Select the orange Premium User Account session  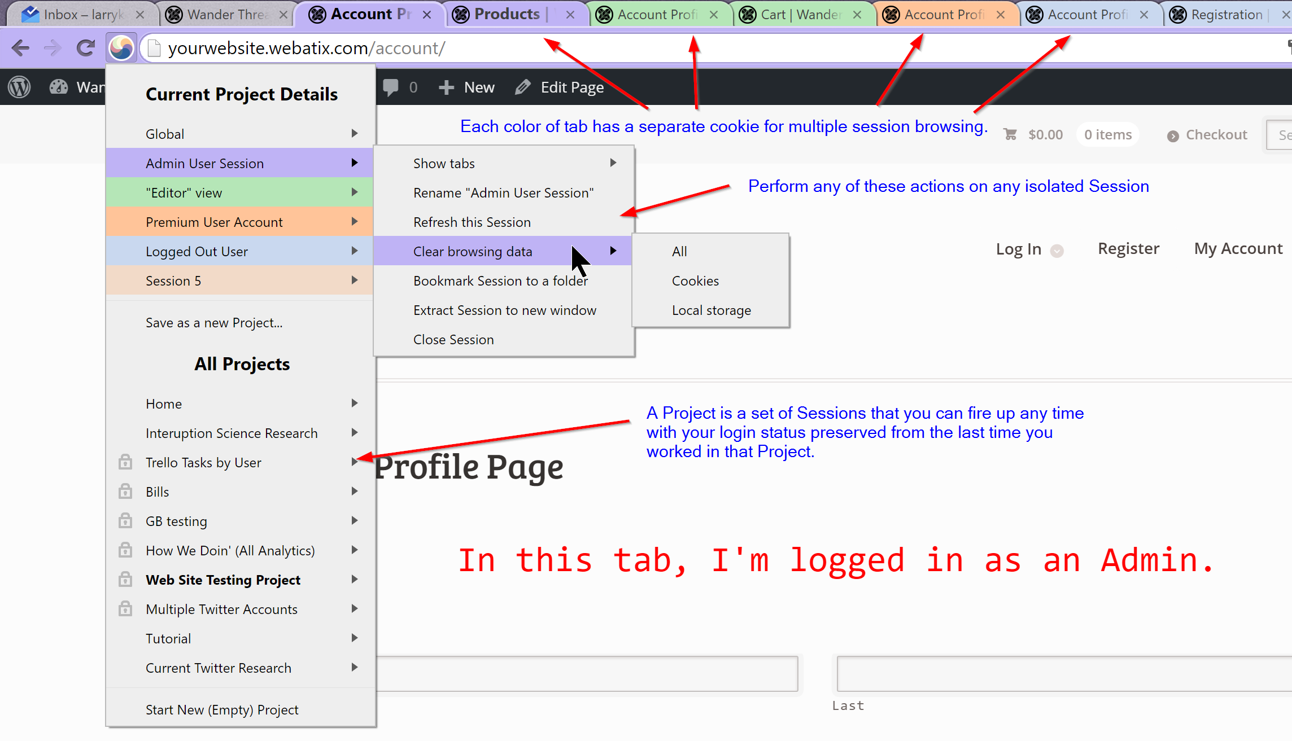[214, 222]
